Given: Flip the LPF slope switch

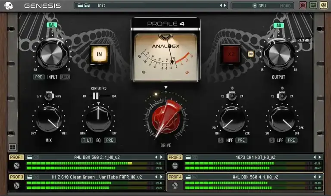Looking at the screenshot, I should (281, 96).
